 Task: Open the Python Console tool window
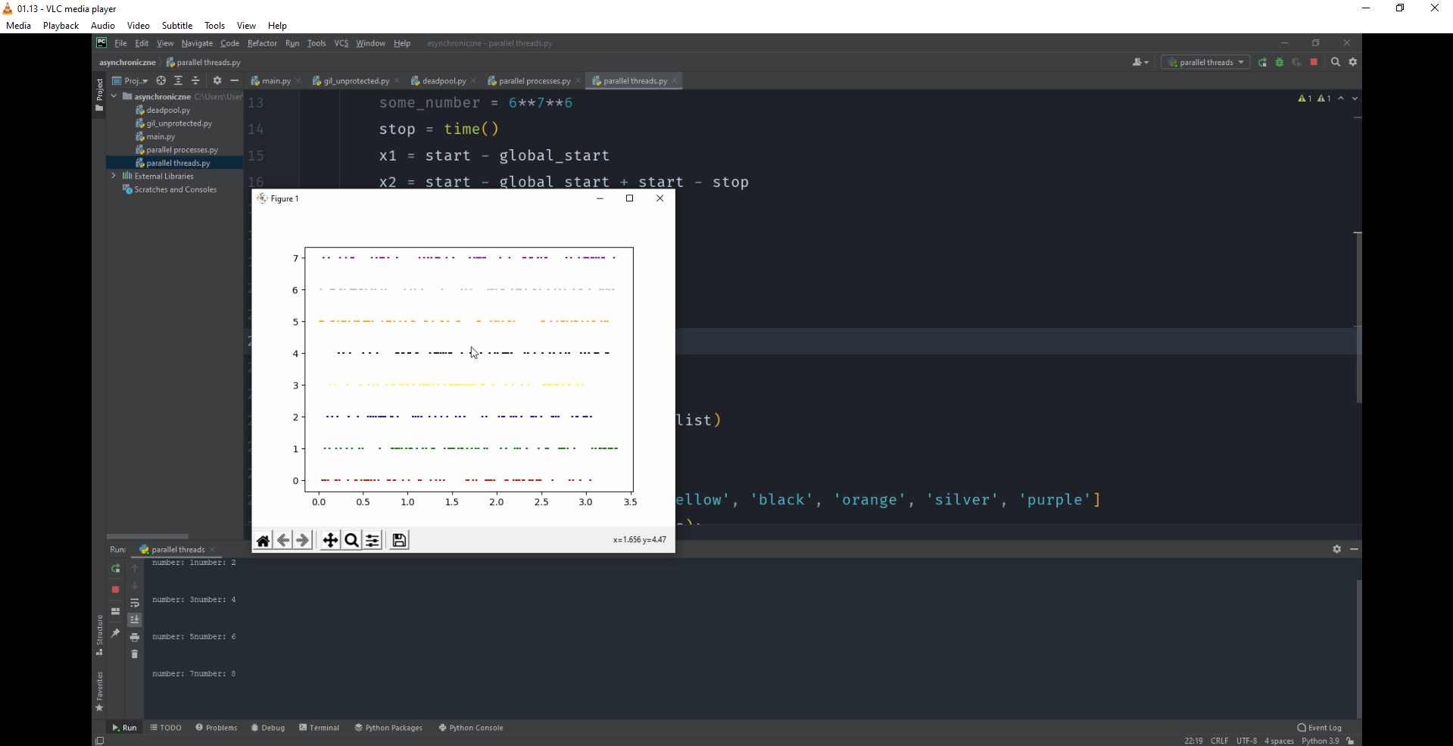(470, 728)
